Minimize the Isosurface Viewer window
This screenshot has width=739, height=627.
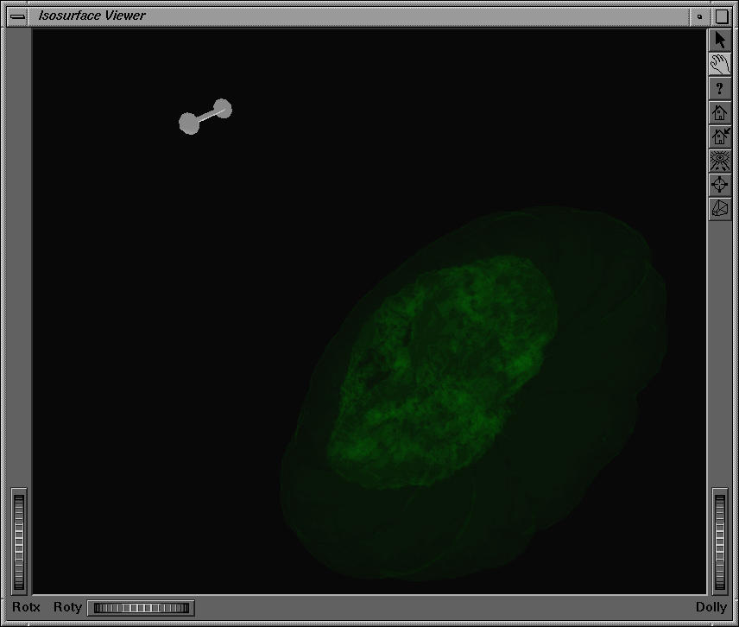(700, 16)
